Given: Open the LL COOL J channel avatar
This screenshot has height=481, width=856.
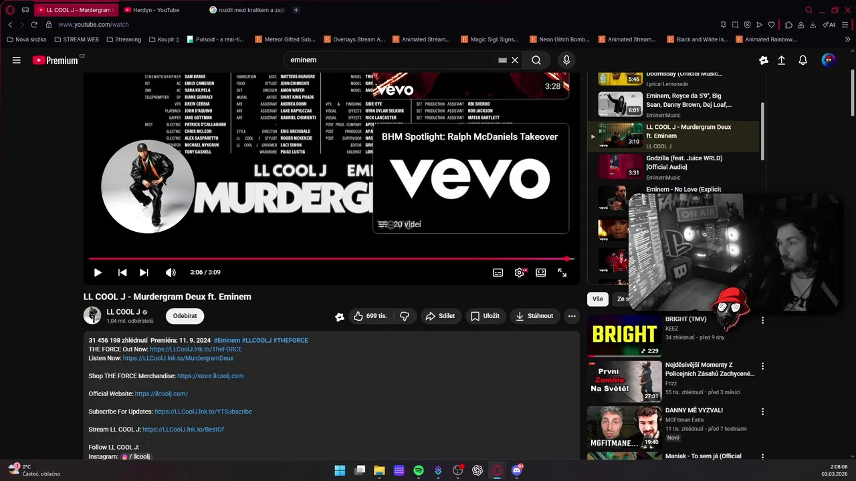Looking at the screenshot, I should point(92,315).
